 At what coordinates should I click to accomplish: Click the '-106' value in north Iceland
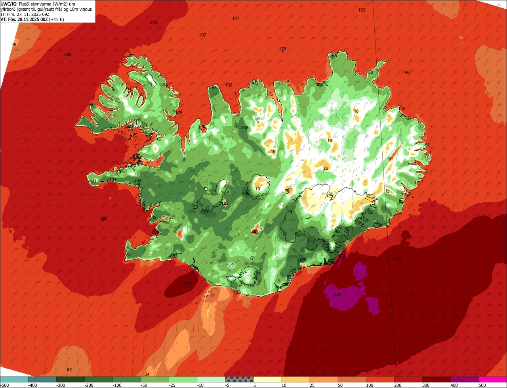(x=244, y=128)
